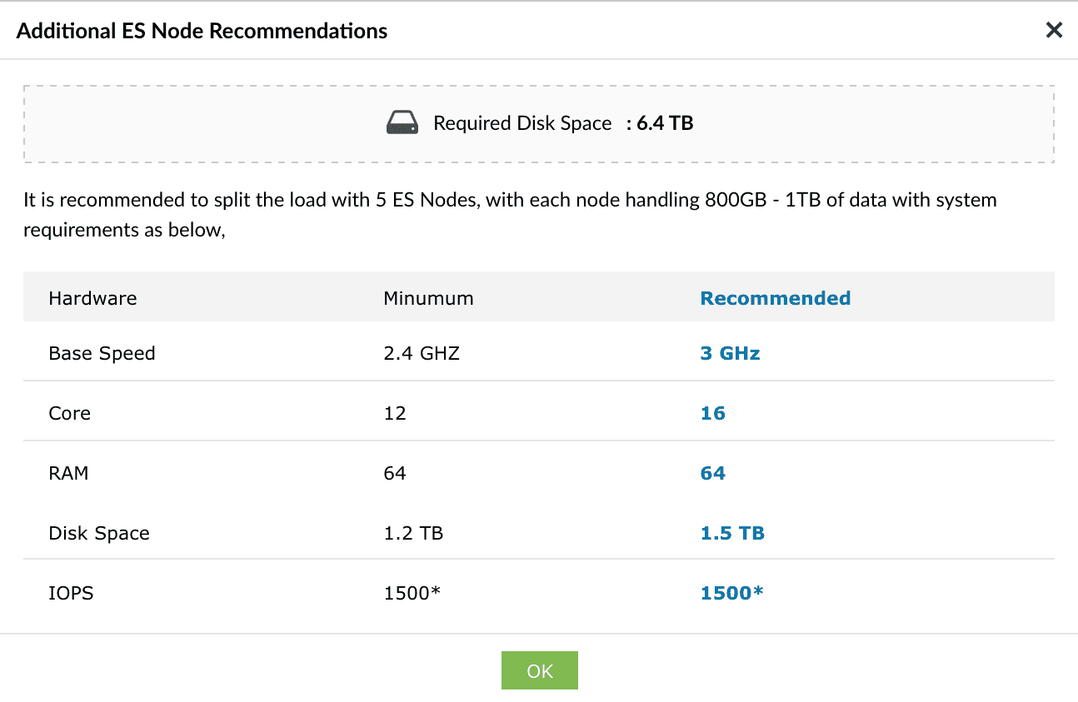The image size is (1078, 702).
Task: Click the Minumum column header
Action: (x=428, y=298)
